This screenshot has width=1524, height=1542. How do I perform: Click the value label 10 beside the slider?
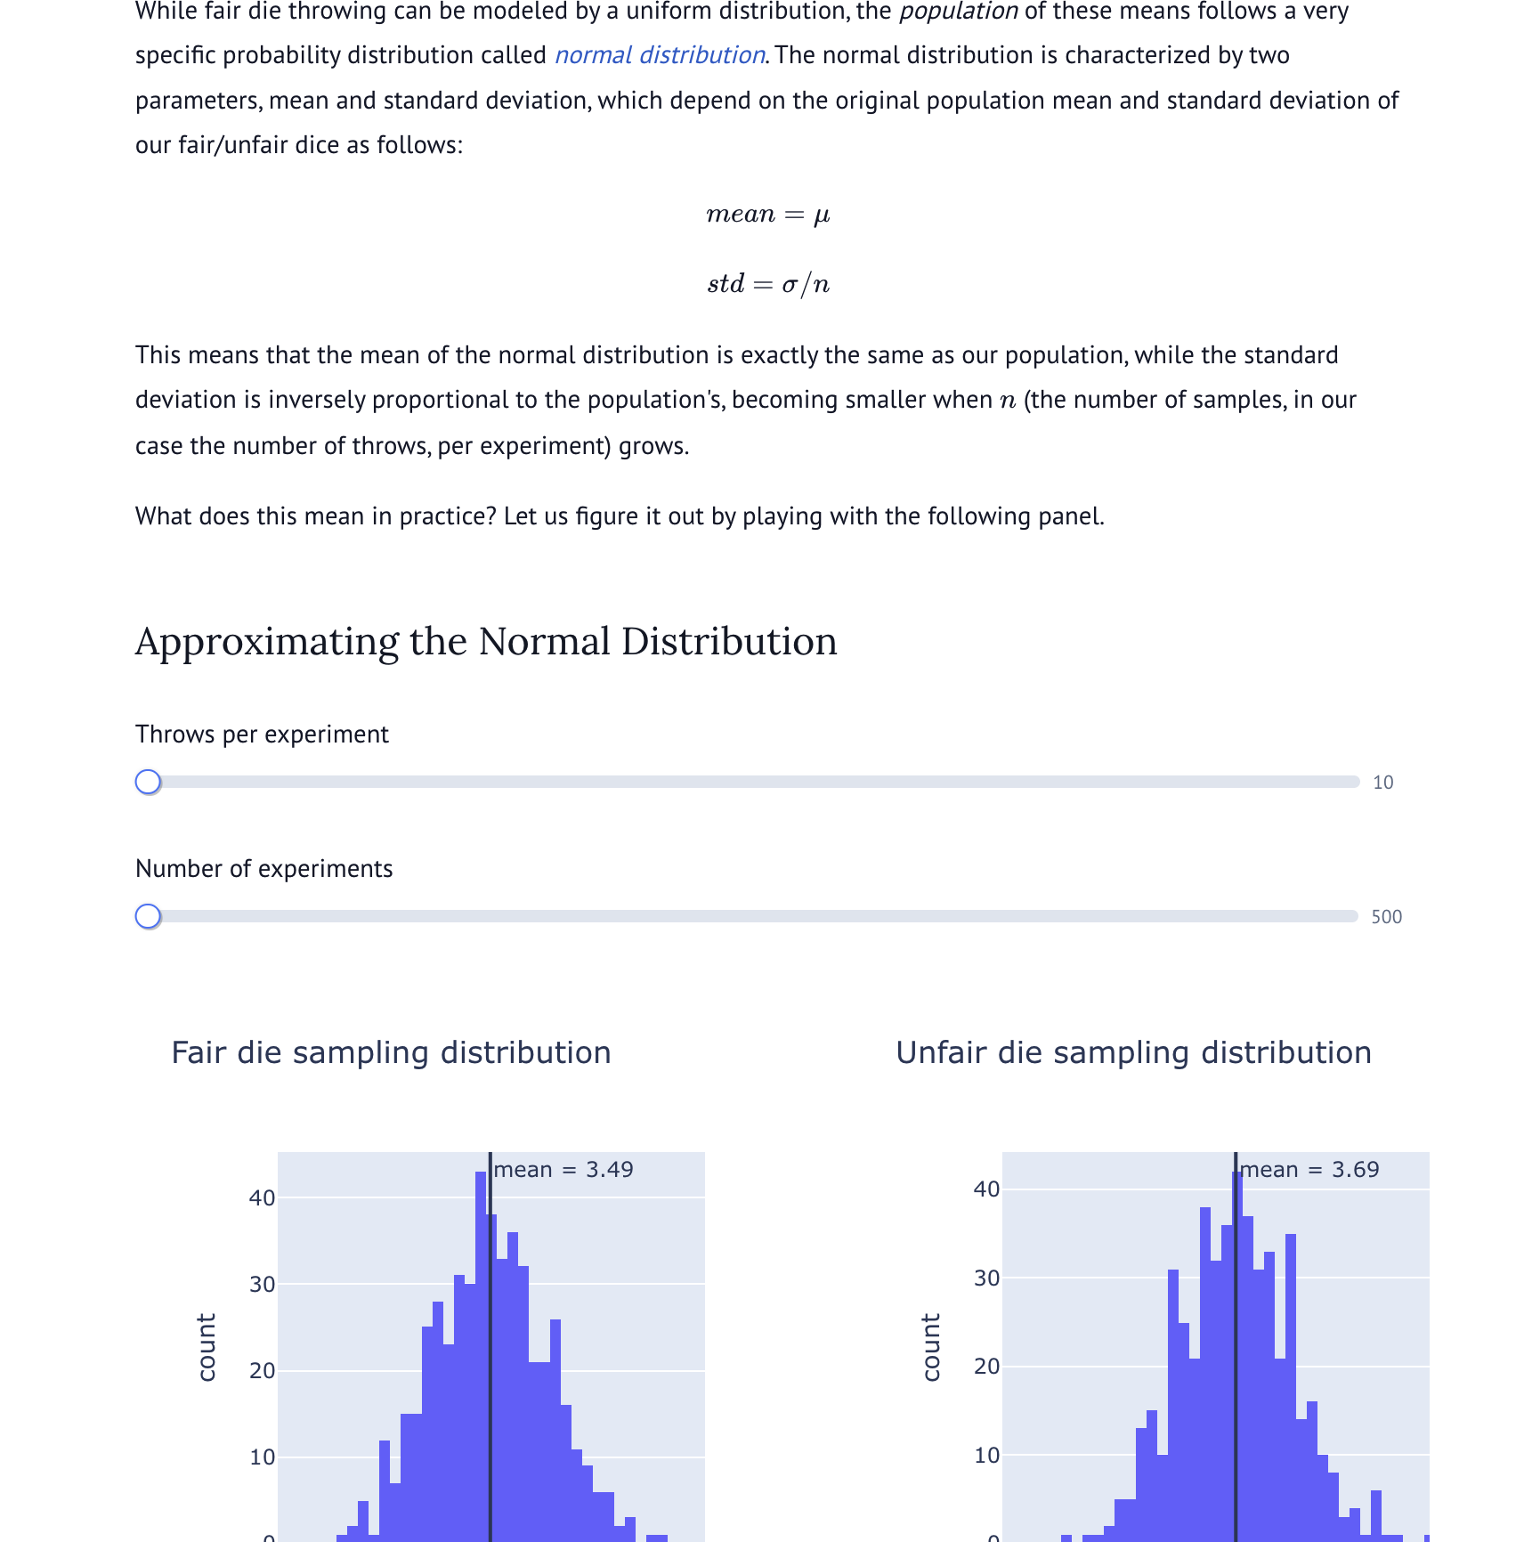(1382, 782)
